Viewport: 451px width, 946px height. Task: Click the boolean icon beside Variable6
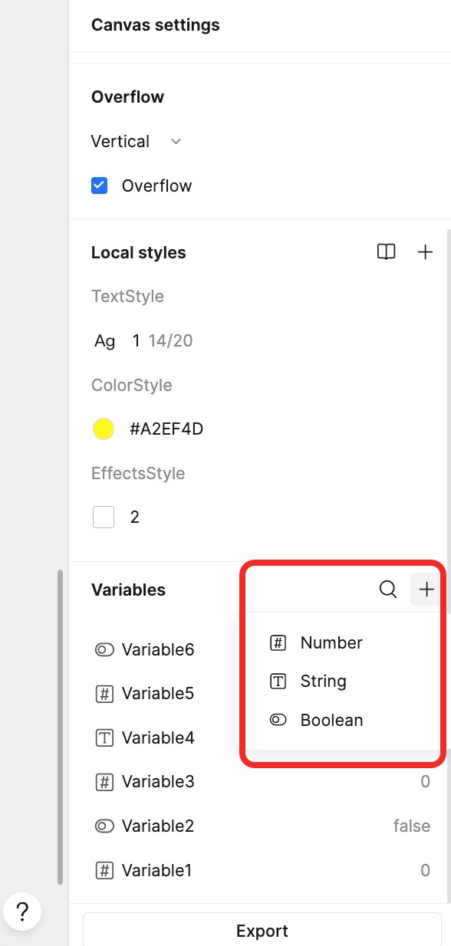coord(104,650)
